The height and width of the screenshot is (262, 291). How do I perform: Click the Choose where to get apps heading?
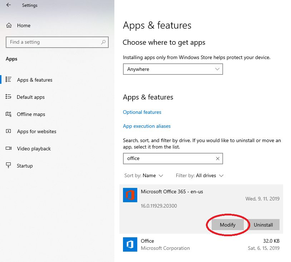(164, 43)
